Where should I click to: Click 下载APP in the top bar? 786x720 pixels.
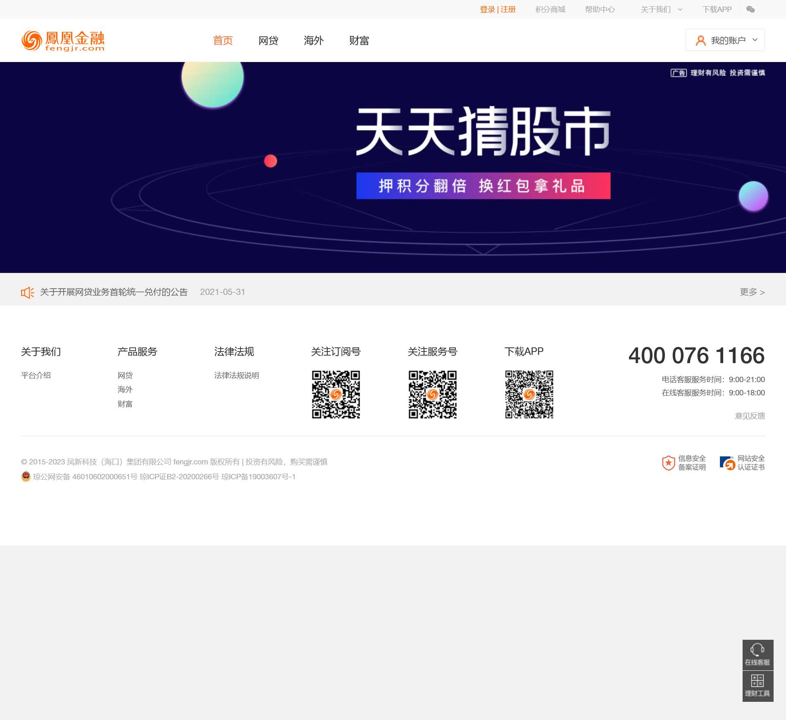717,10
